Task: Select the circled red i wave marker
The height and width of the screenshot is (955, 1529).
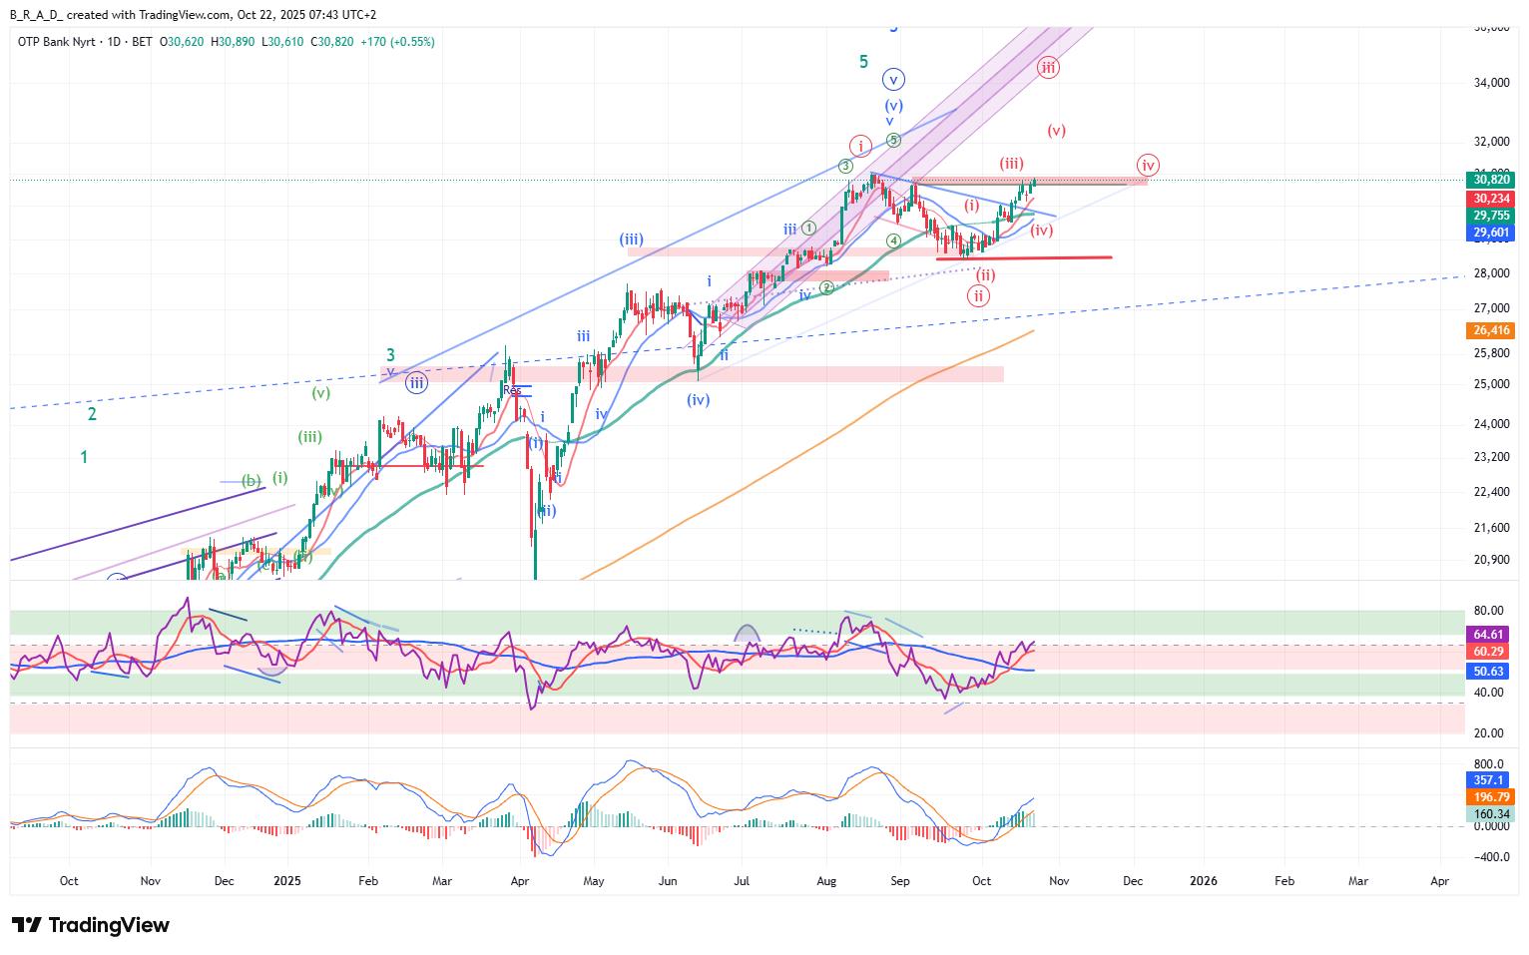Action: [x=860, y=145]
